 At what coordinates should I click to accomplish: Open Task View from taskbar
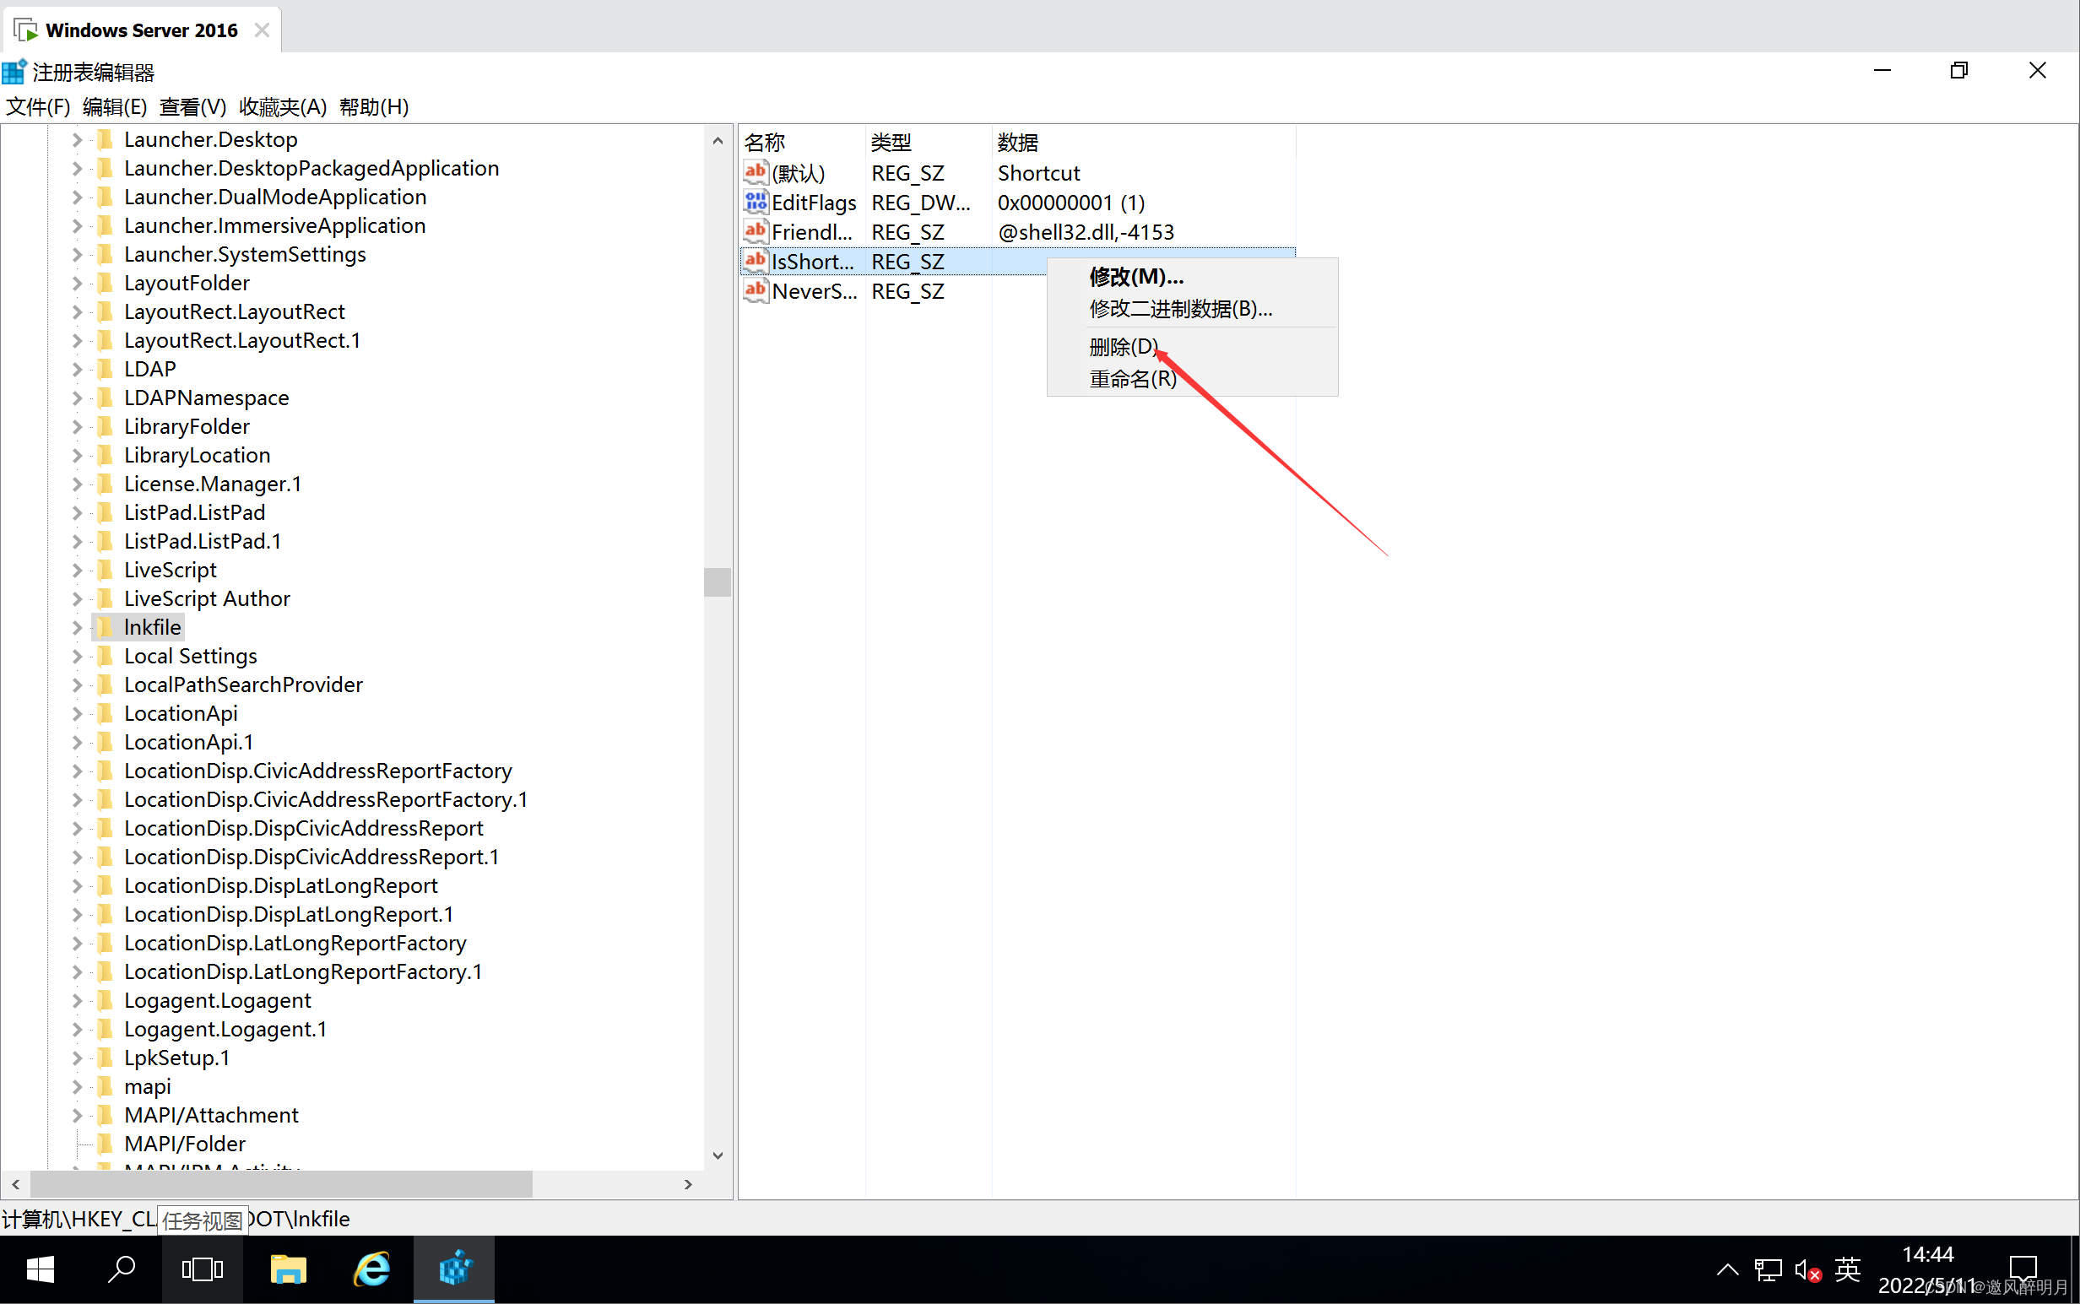(203, 1269)
